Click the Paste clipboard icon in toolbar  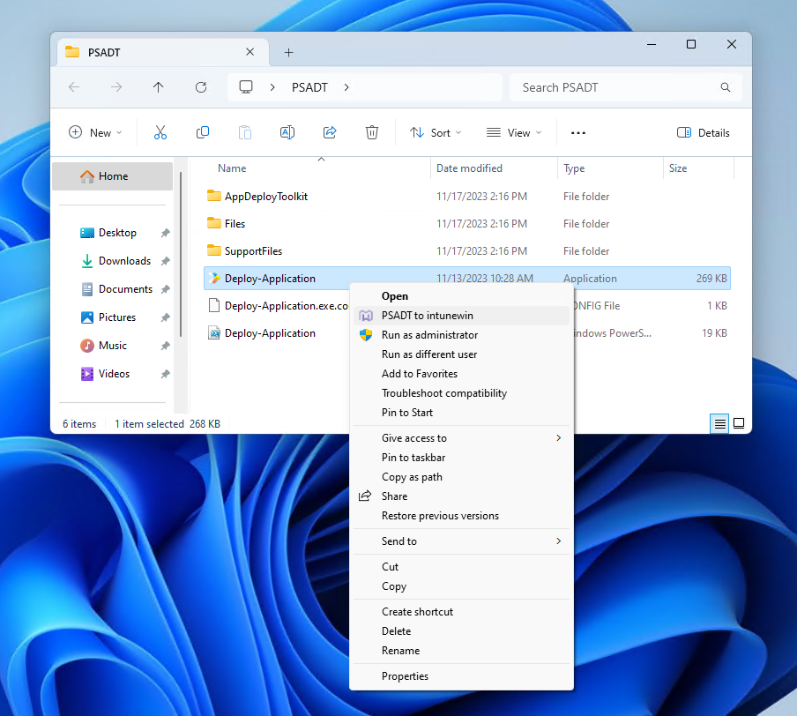(245, 133)
